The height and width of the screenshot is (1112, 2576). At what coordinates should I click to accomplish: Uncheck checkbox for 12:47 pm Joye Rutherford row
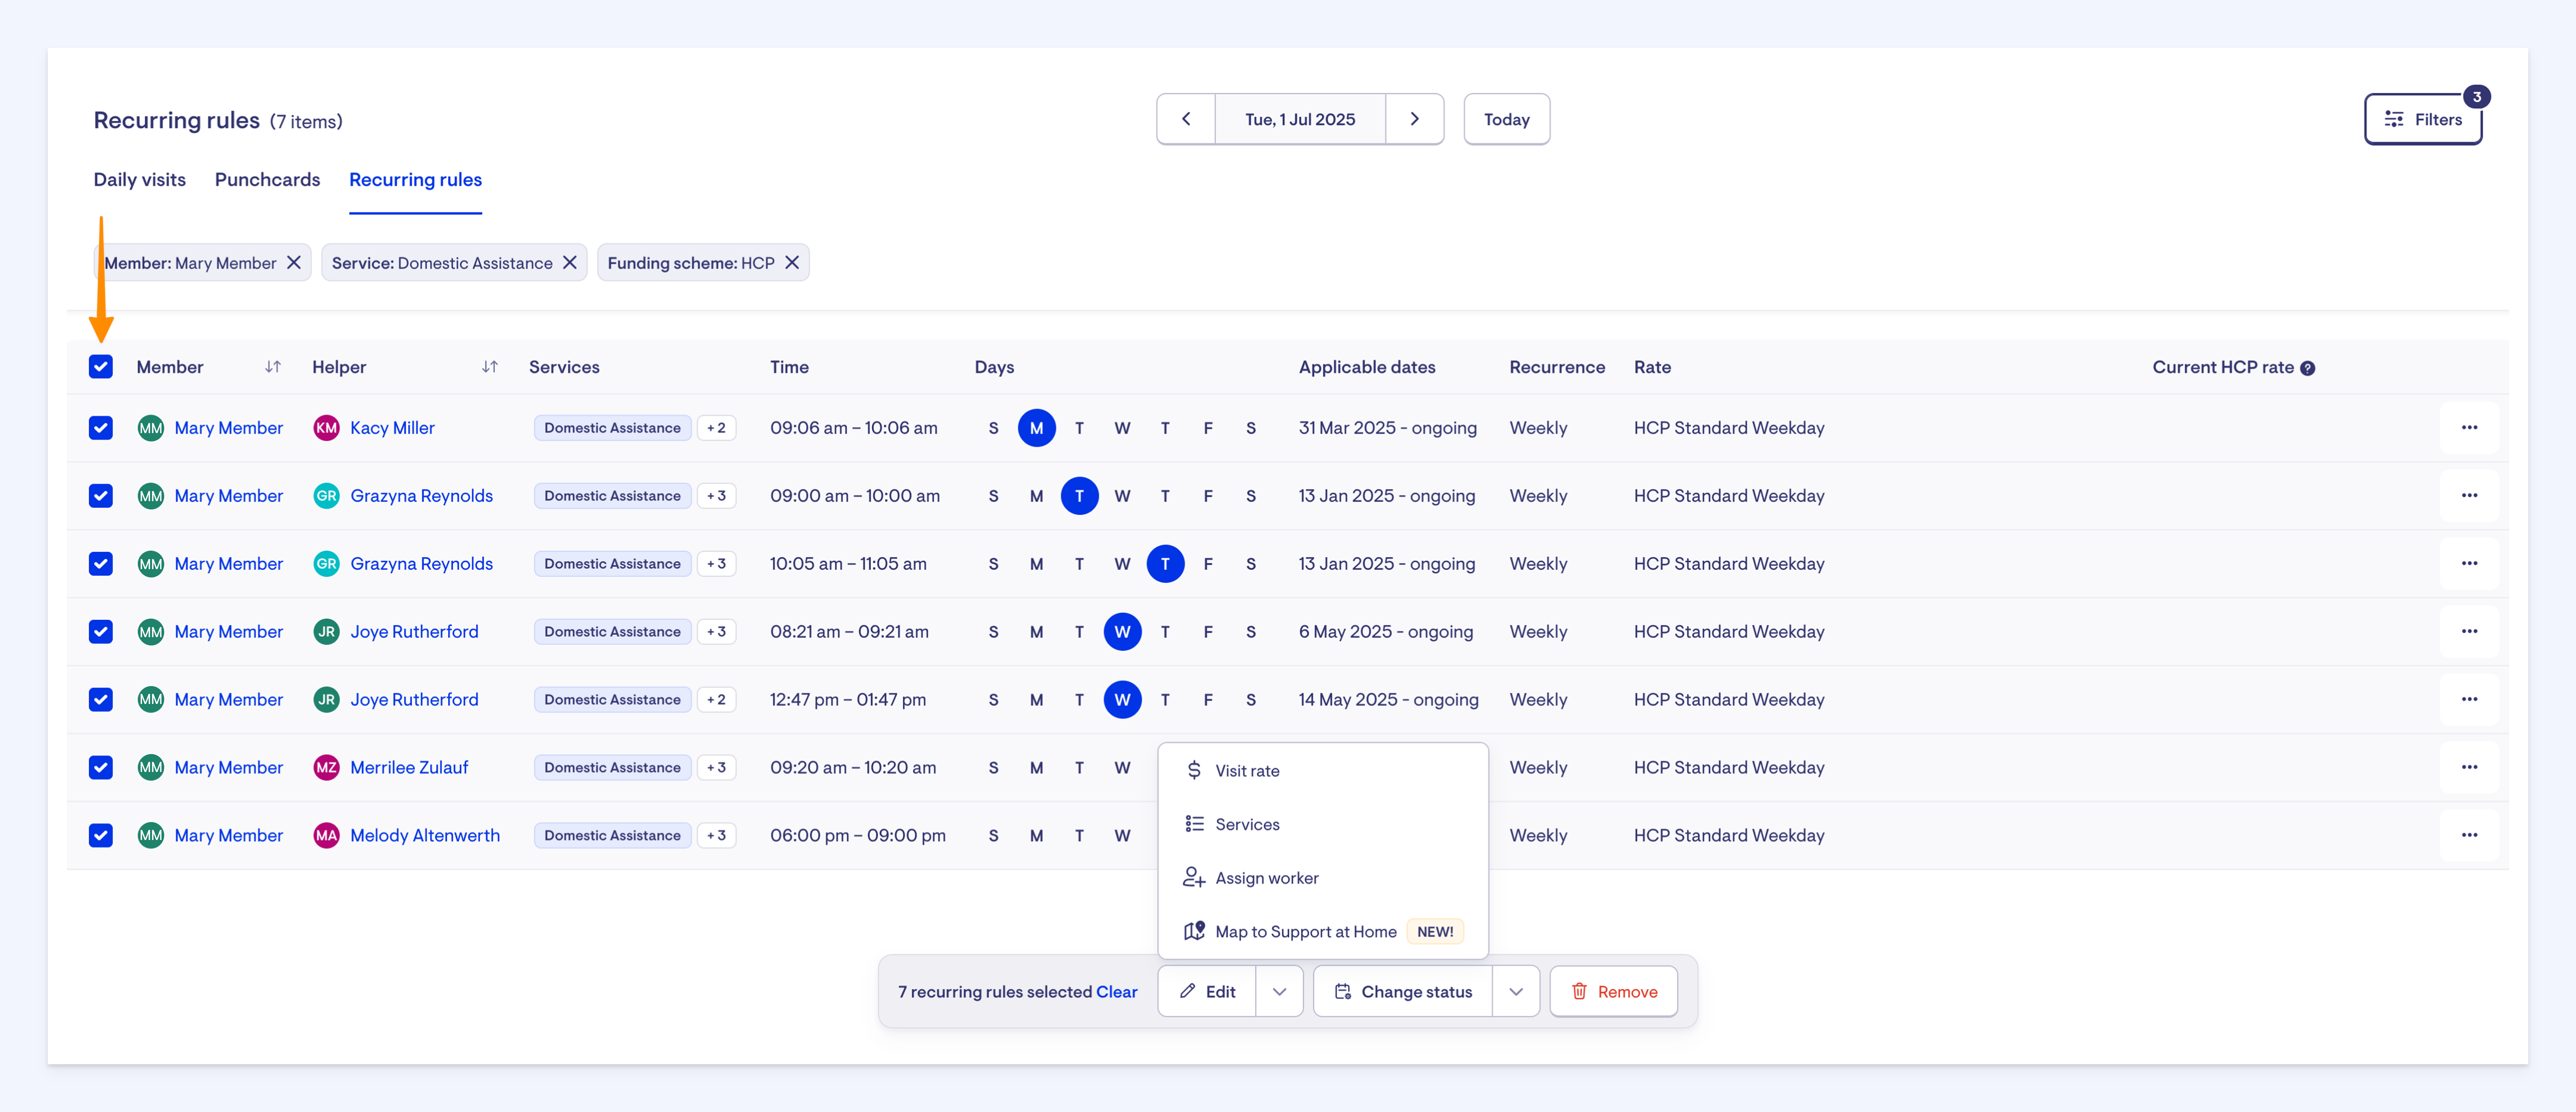coord(101,699)
